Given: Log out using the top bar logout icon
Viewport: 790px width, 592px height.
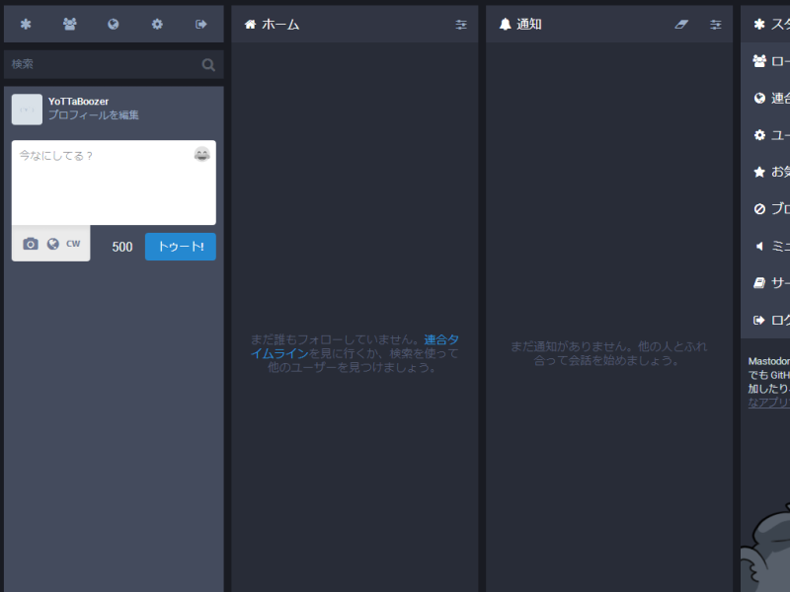Looking at the screenshot, I should (200, 24).
